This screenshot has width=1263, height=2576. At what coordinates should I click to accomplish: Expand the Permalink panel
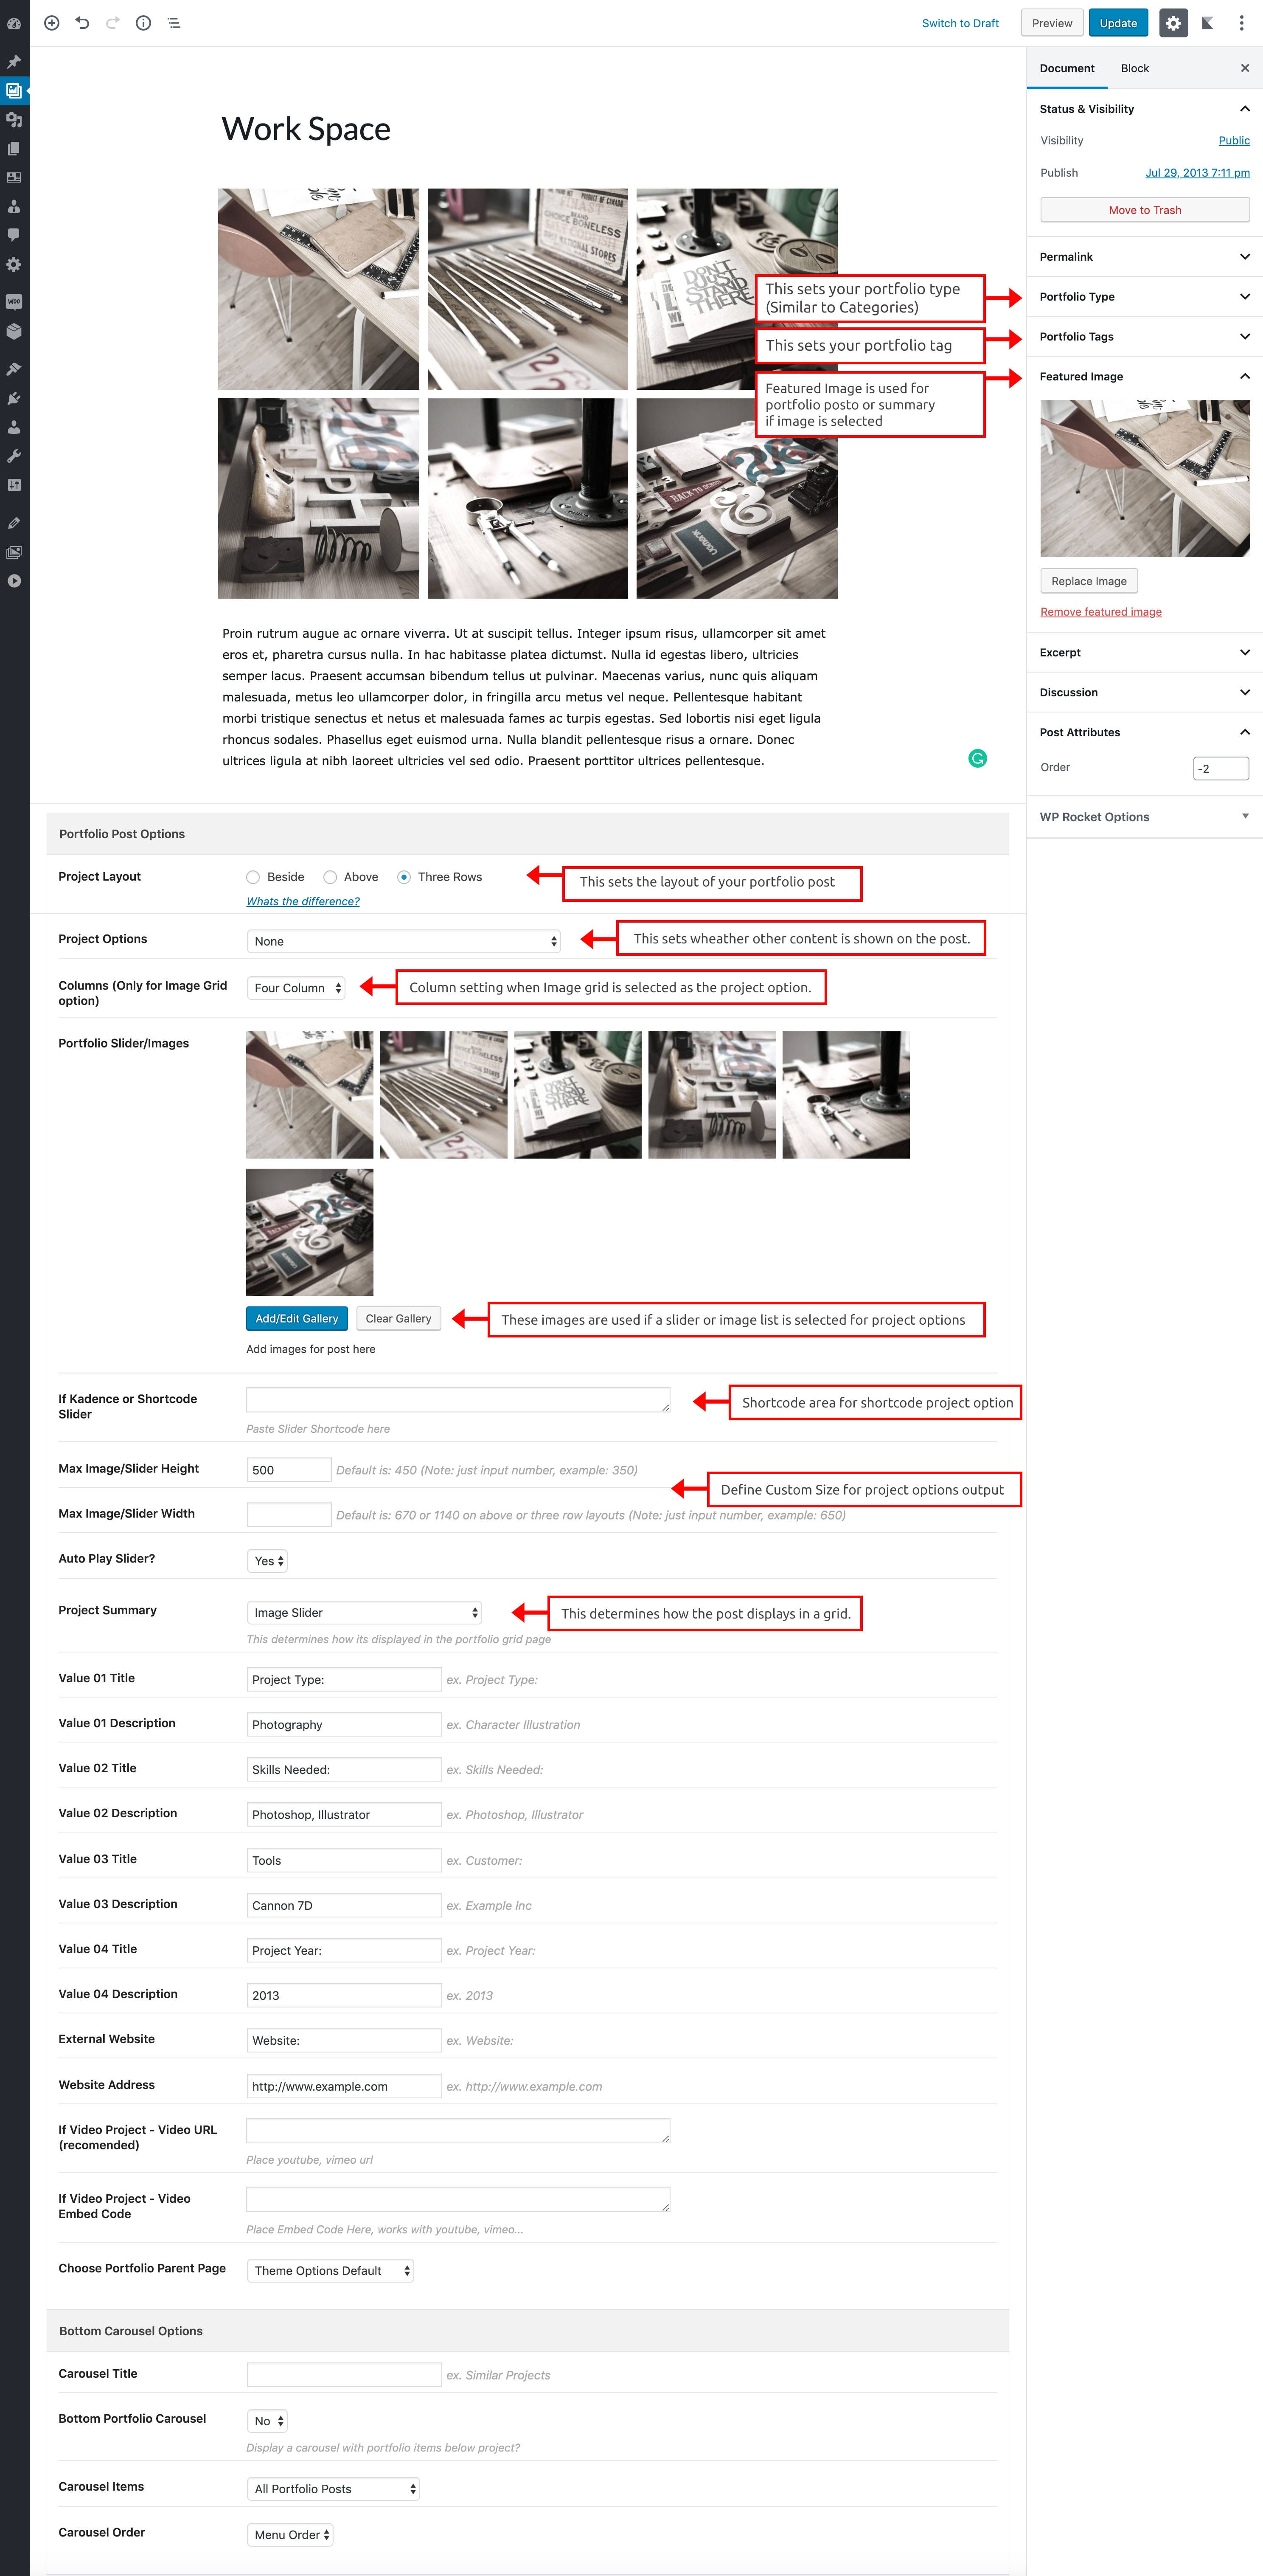(1144, 257)
